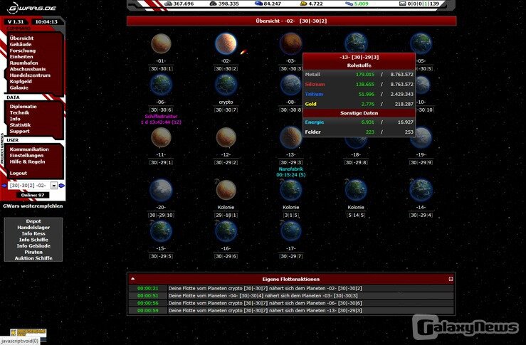Open Übersicht menu item
This screenshot has width=526, height=345.
coord(21,38)
